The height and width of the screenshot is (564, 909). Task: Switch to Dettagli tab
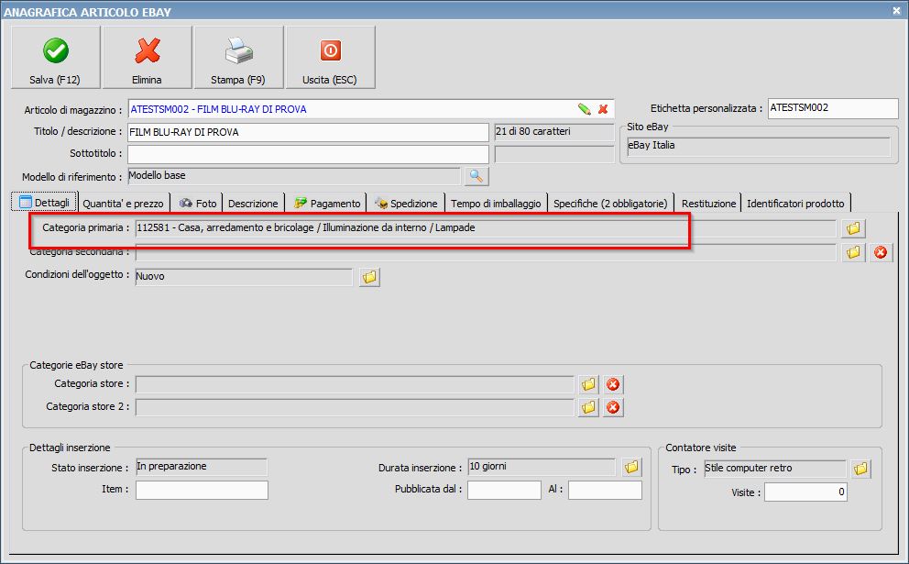(x=44, y=202)
